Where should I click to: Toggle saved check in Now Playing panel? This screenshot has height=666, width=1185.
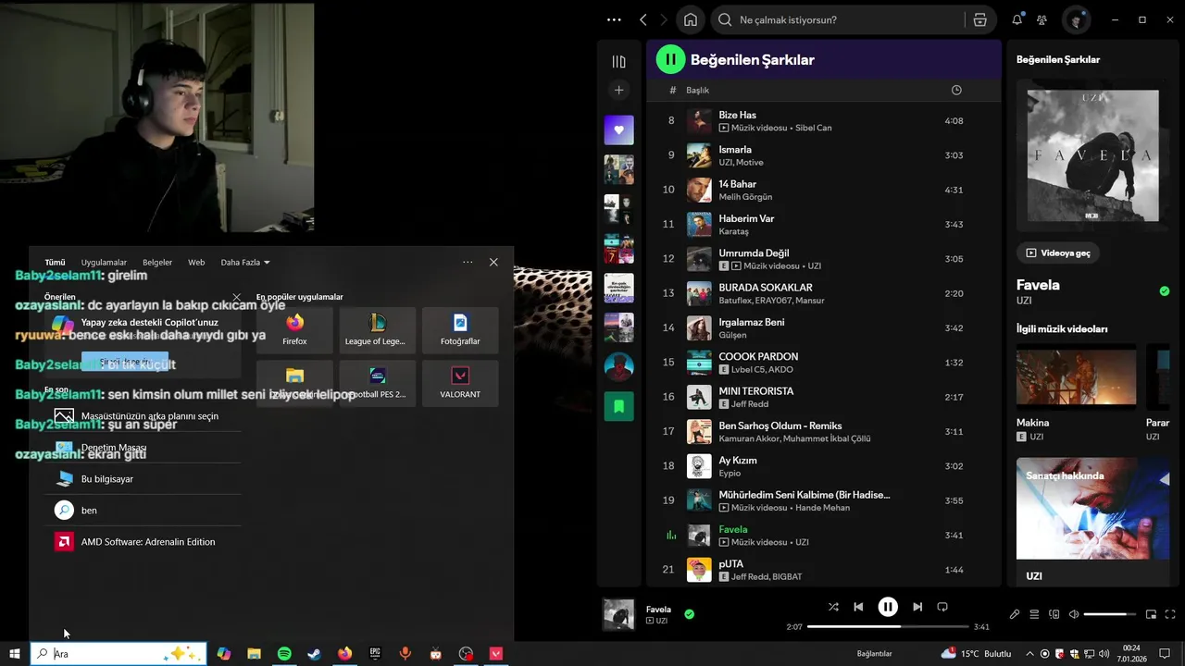click(1165, 290)
